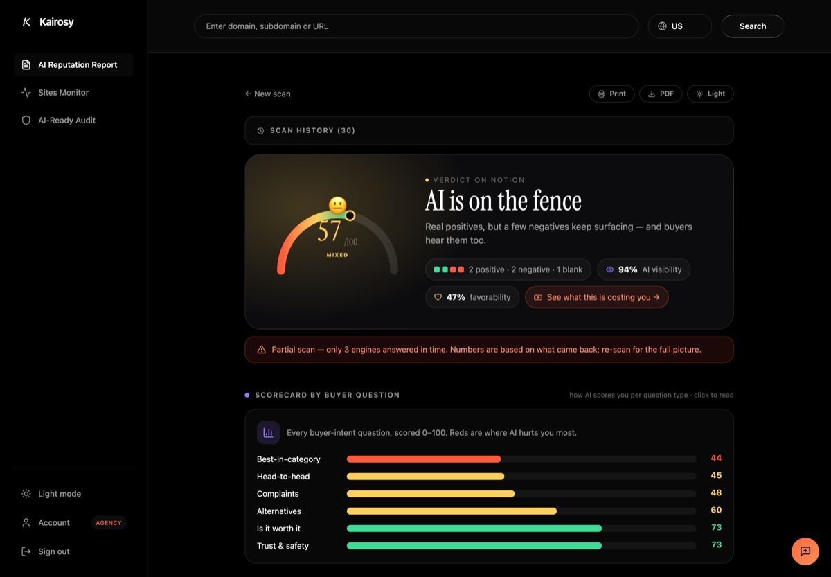The image size is (831, 577).
Task: Open Sites Monitor page
Action: pyautogui.click(x=73, y=92)
